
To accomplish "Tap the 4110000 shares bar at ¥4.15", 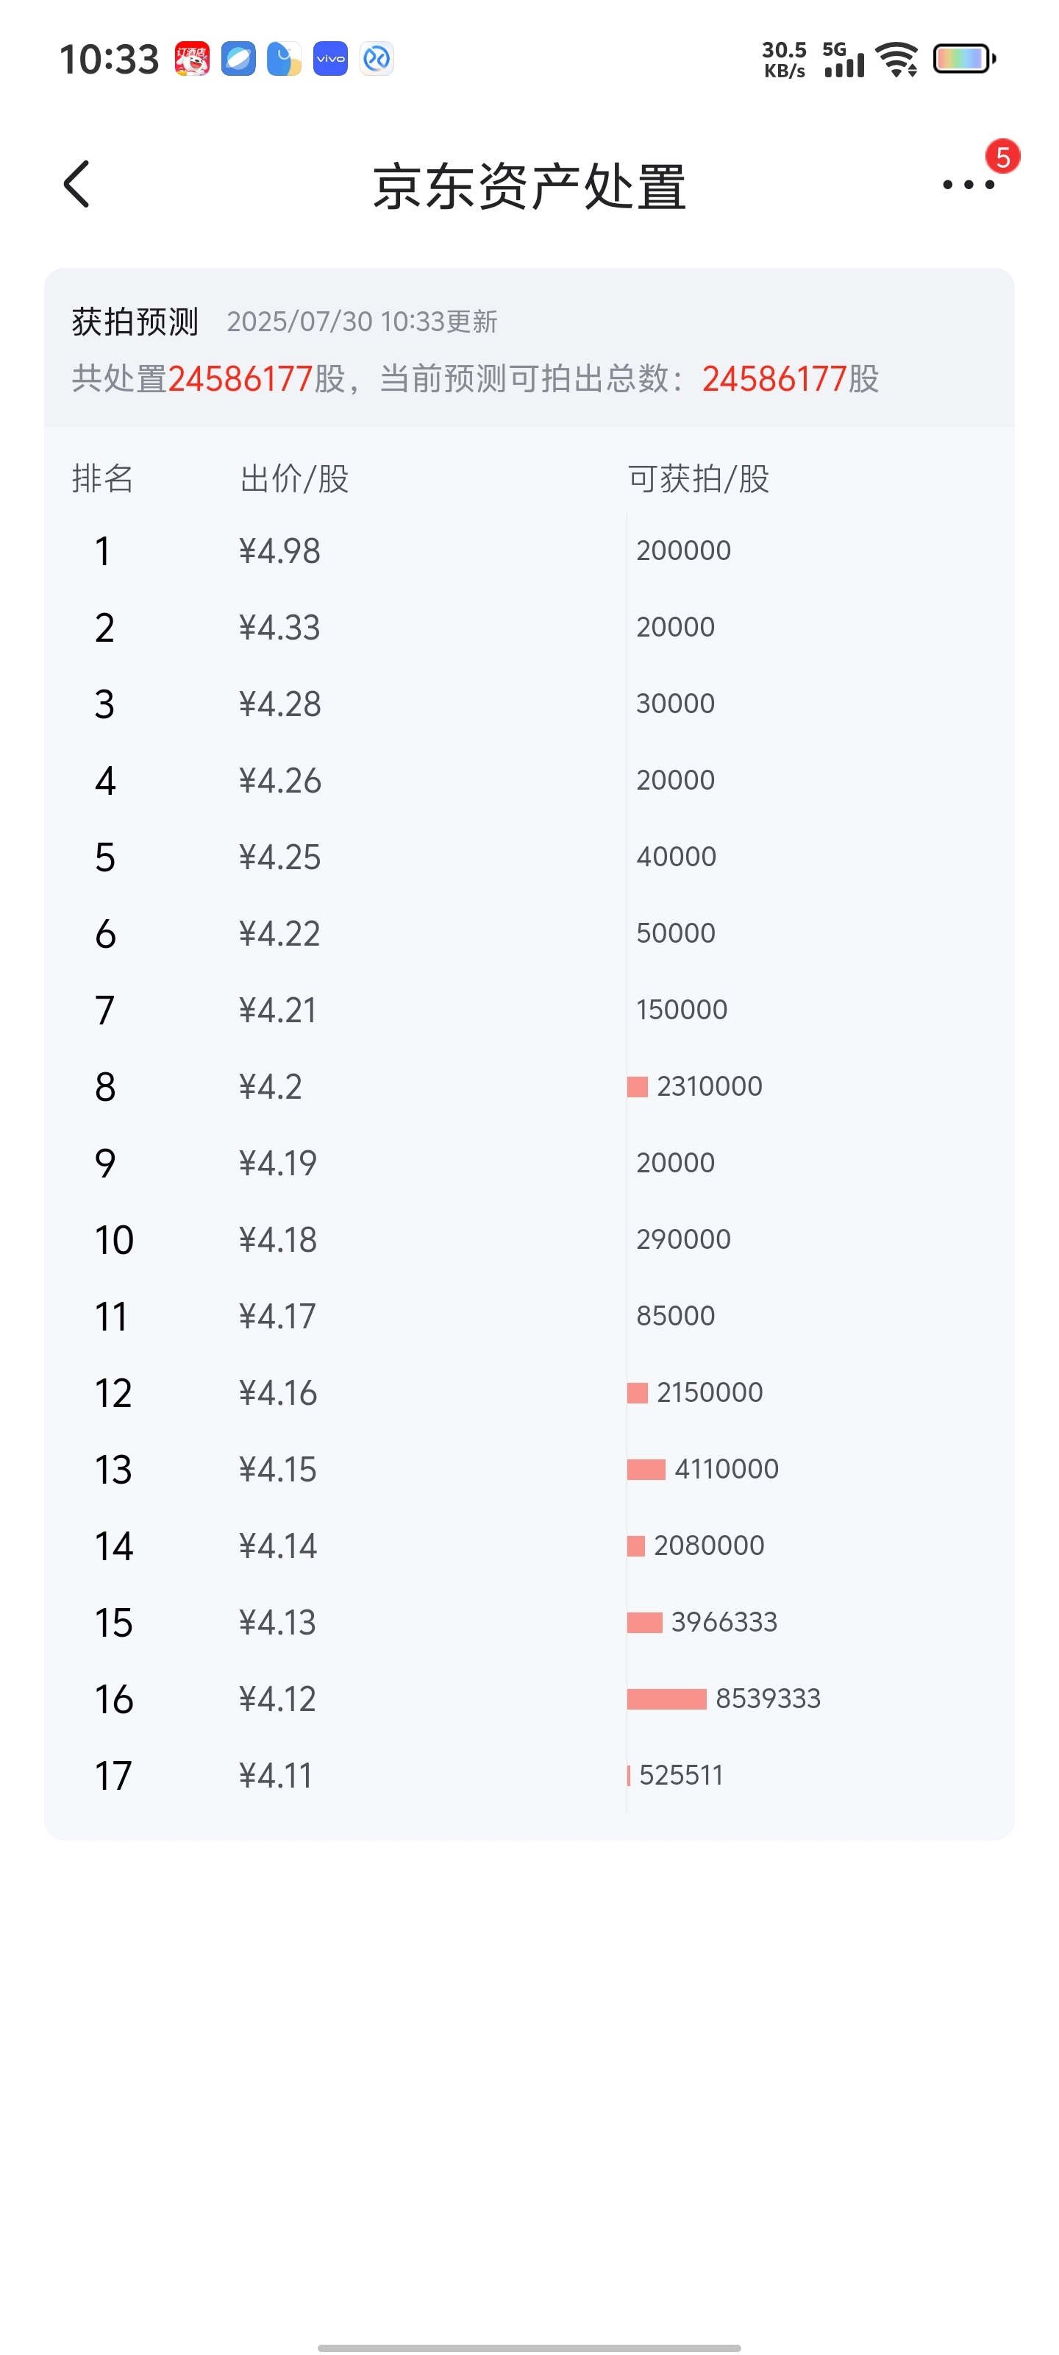I will [646, 1469].
